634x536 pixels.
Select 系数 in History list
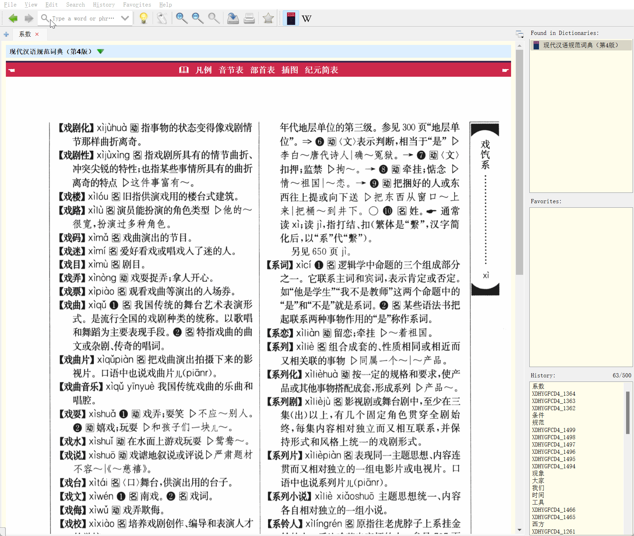[x=538, y=386]
